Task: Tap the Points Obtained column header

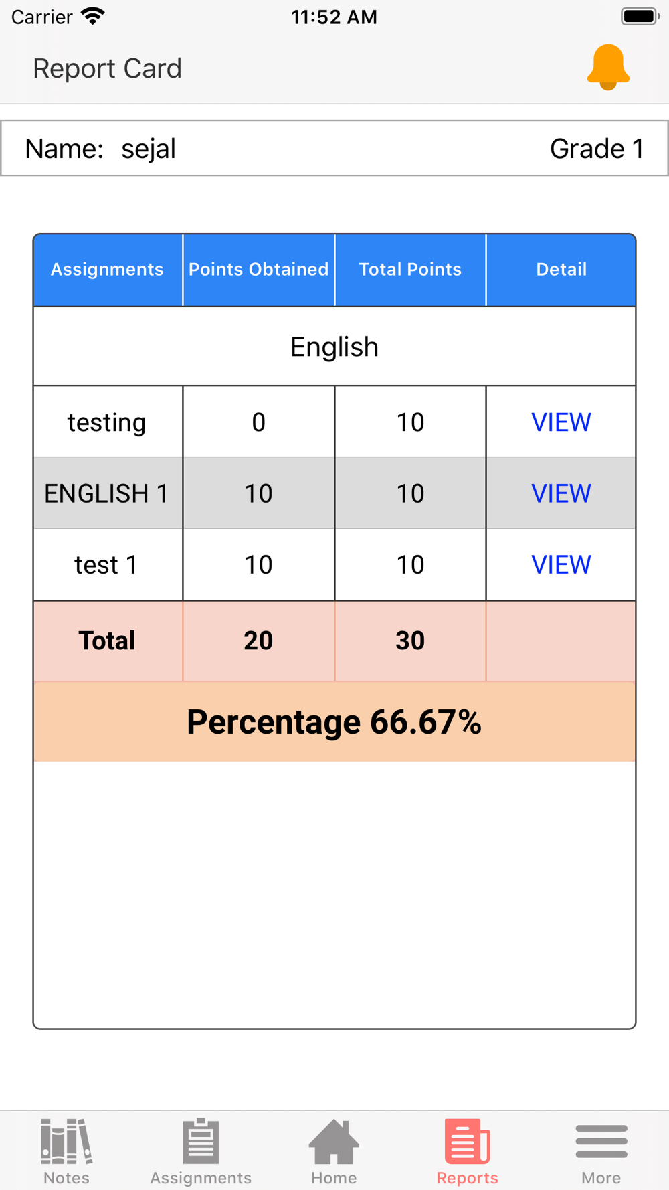Action: click(x=259, y=270)
